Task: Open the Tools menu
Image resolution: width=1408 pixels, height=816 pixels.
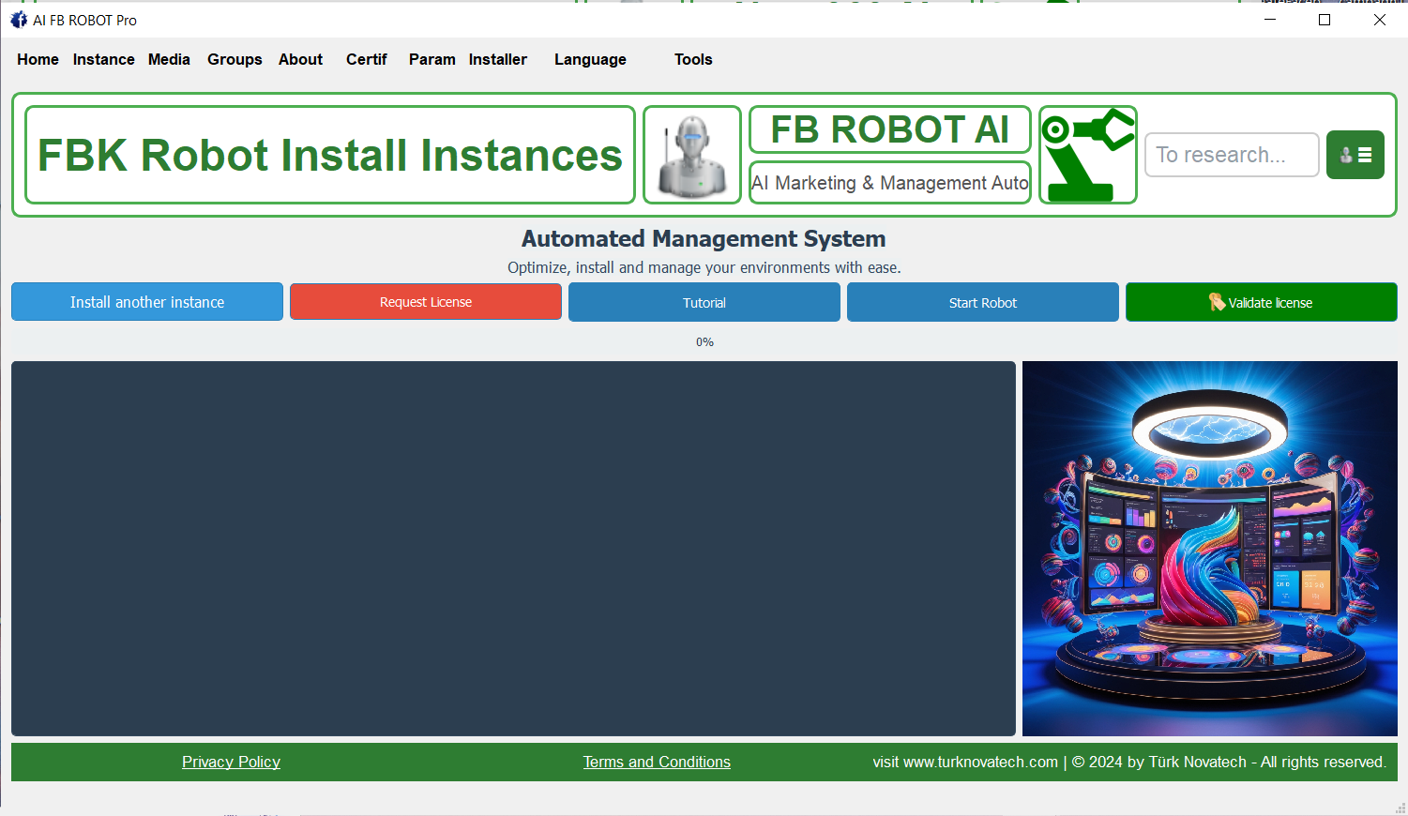Action: tap(693, 59)
